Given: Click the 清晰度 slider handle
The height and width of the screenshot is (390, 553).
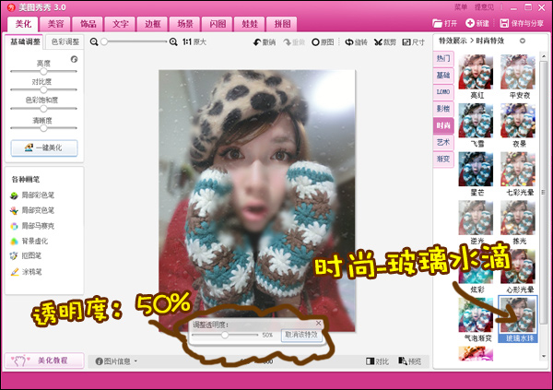Looking at the screenshot, I should 43,128.
